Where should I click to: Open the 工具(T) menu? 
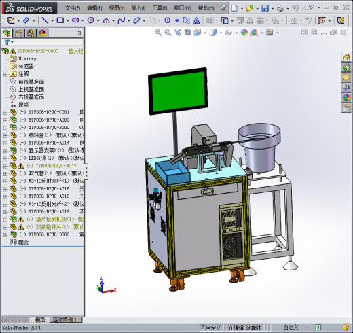tap(160, 8)
